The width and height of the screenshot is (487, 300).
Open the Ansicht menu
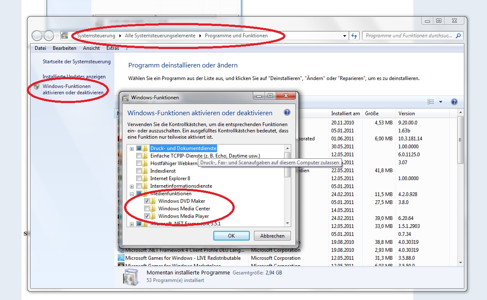tap(91, 48)
